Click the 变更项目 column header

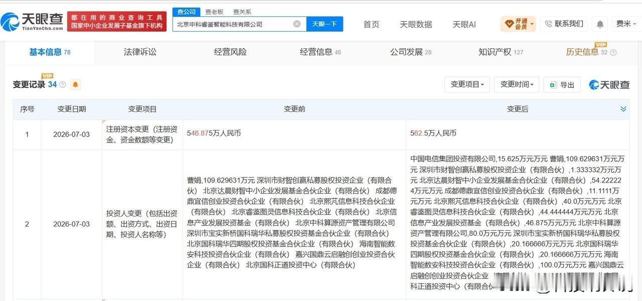click(142, 109)
